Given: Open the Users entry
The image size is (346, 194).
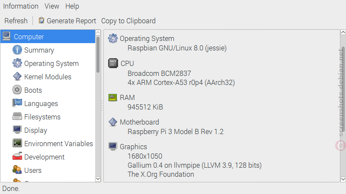Looking at the screenshot, I should click(33, 170).
